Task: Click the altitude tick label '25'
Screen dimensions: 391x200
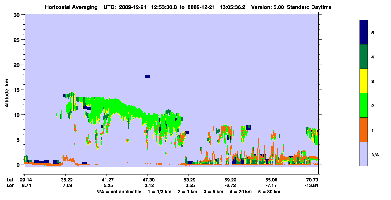Action: (17, 40)
